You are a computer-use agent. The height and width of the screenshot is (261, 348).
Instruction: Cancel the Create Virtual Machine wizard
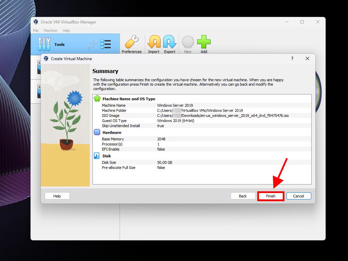(x=298, y=196)
